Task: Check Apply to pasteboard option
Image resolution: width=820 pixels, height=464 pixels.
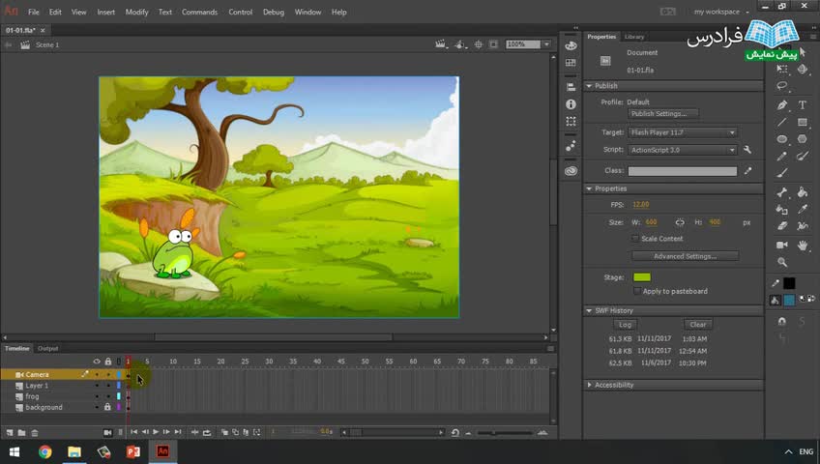Action: pyautogui.click(x=637, y=291)
